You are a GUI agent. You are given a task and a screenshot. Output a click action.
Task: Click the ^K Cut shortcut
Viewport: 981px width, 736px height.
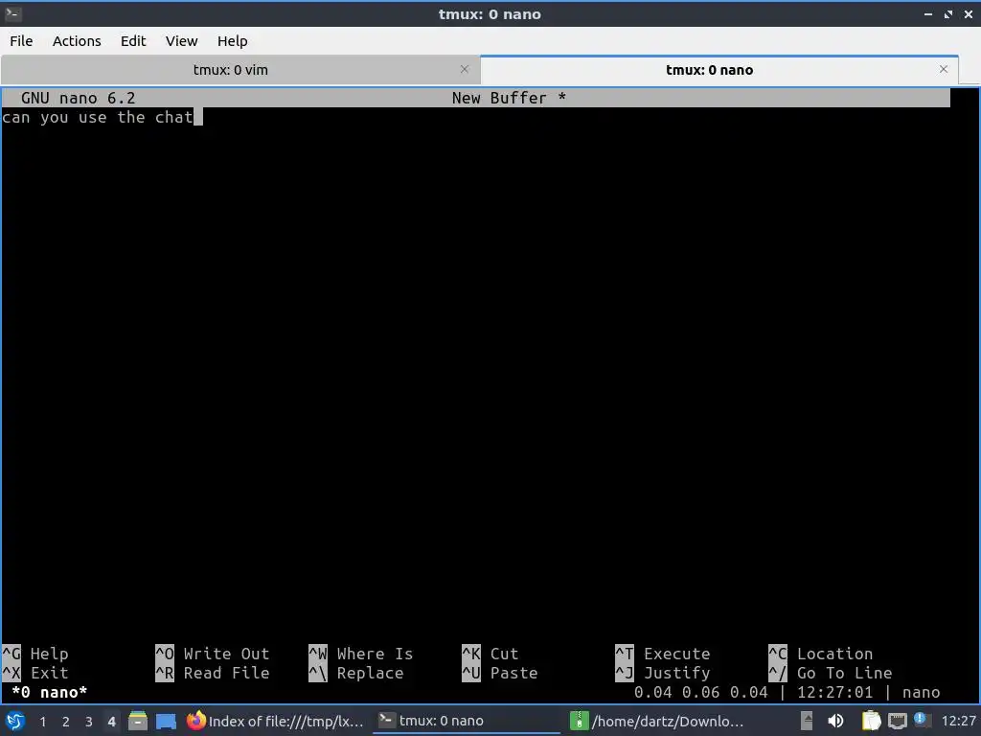(490, 654)
